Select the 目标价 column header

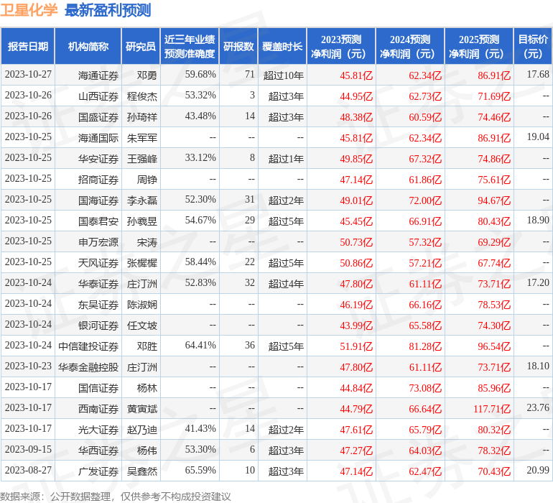(533, 46)
